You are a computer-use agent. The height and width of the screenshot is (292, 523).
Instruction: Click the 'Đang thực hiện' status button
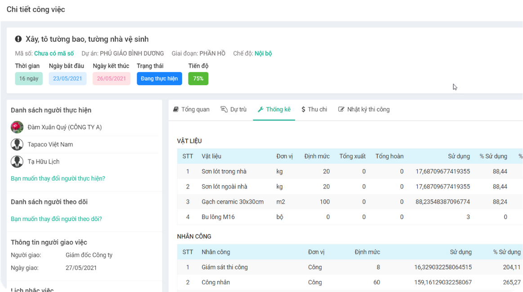click(159, 79)
